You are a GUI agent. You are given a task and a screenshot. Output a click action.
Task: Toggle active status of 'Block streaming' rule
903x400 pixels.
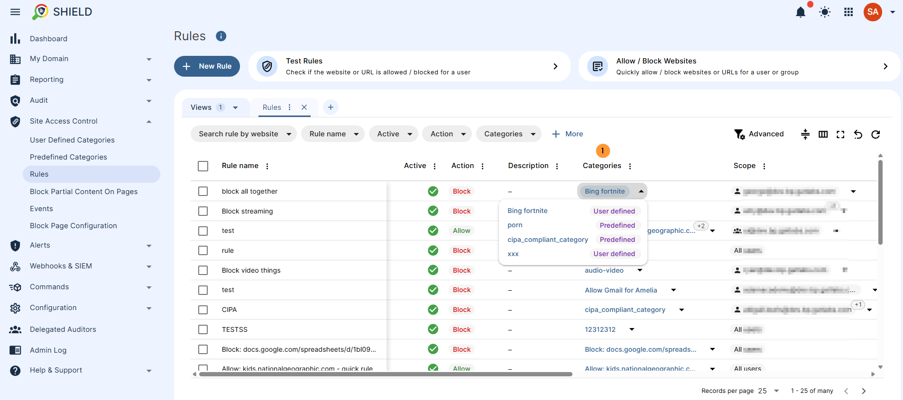coord(433,211)
